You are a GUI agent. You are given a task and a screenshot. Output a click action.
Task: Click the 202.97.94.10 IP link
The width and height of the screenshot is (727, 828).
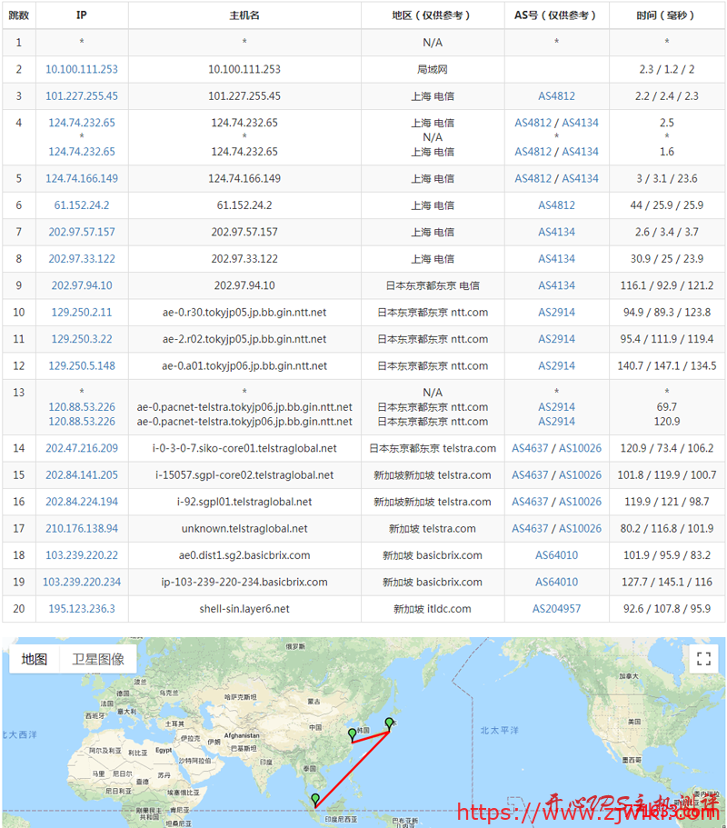(x=82, y=285)
